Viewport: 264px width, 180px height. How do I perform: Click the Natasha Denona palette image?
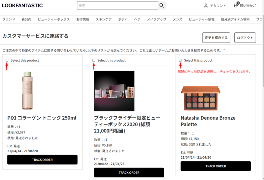[x=201, y=98]
